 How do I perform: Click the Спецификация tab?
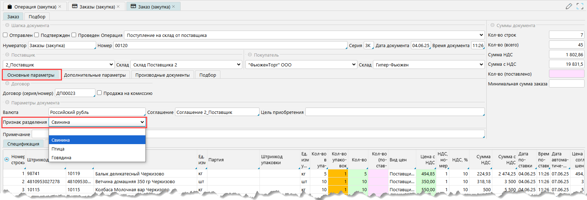coord(23,144)
